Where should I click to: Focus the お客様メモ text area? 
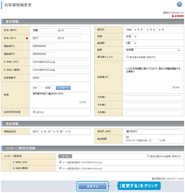pos(153,76)
